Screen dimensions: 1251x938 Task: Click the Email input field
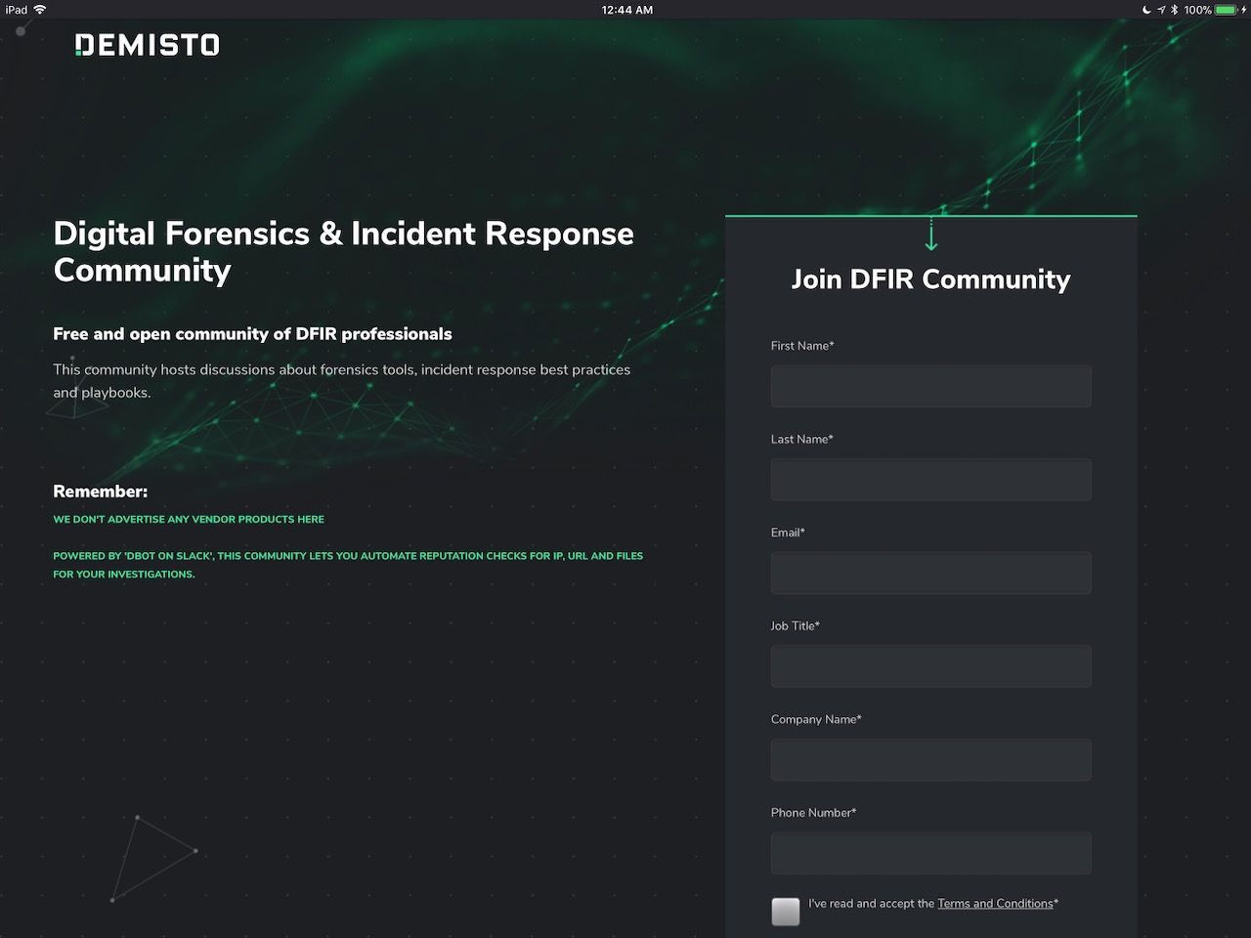930,573
